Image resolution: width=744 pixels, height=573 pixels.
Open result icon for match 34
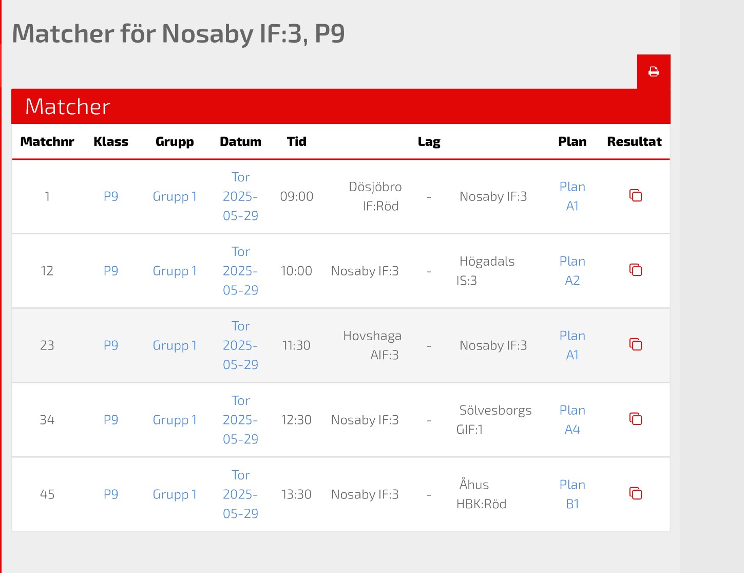tap(636, 419)
